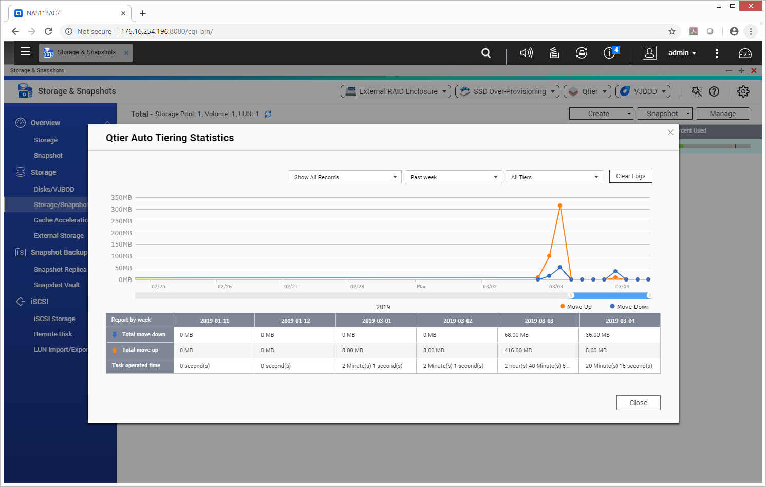Screen dimensions: 766x487
Task: Open Disks/VJBOD in the sidebar
Action: [54, 190]
